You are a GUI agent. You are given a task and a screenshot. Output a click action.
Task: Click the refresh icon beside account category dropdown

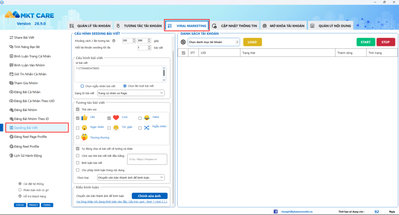(x=183, y=42)
